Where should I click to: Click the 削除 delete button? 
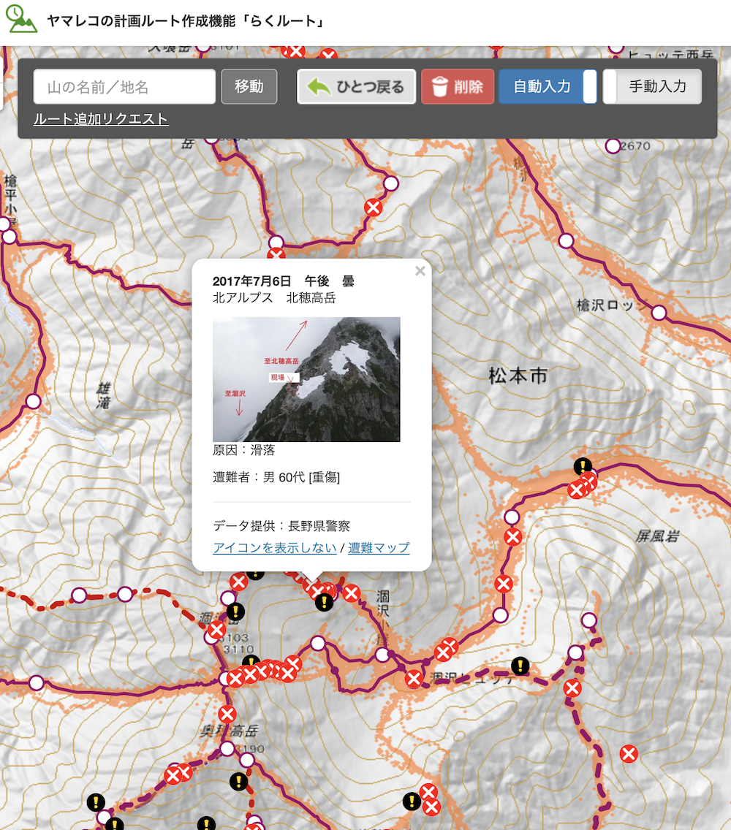point(458,86)
